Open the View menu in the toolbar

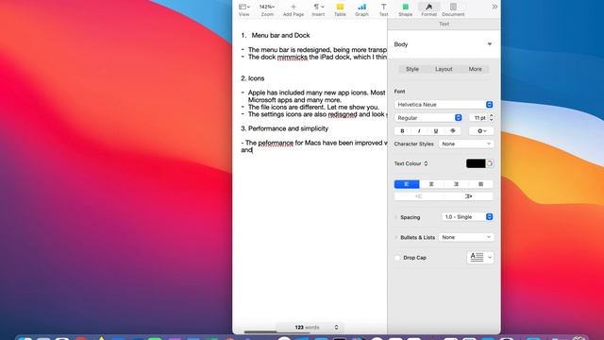point(243,9)
